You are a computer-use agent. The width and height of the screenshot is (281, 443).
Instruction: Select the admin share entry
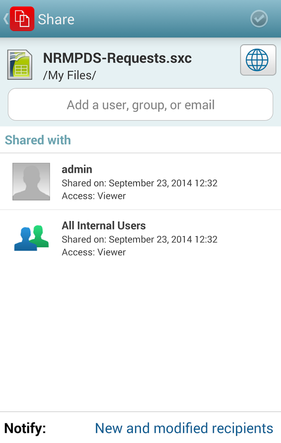click(140, 182)
